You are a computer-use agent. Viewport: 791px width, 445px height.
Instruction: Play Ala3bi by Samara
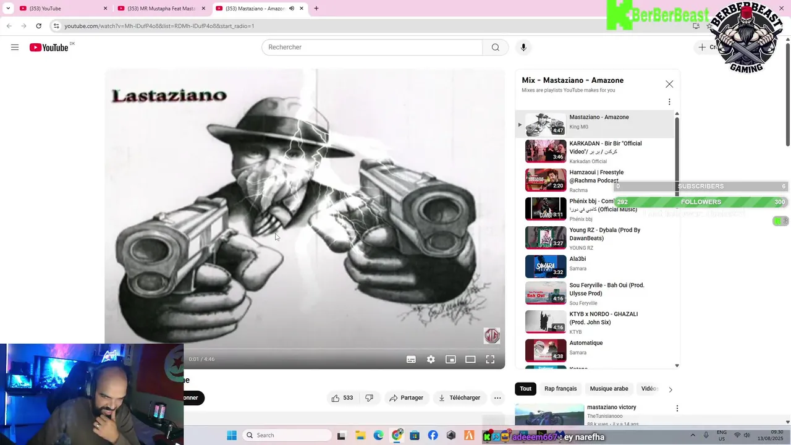click(x=594, y=266)
